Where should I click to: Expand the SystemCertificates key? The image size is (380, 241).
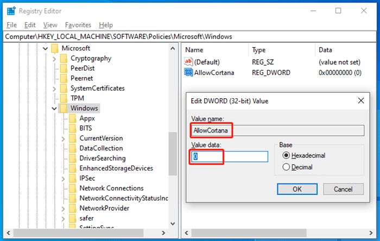(x=54, y=88)
